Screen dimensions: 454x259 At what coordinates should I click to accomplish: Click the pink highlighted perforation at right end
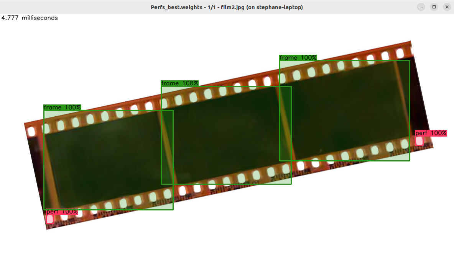[x=419, y=141]
